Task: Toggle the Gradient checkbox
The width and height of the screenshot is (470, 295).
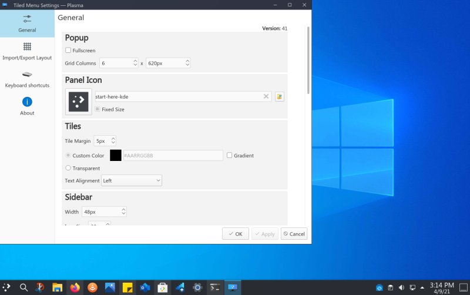Action: coord(230,155)
